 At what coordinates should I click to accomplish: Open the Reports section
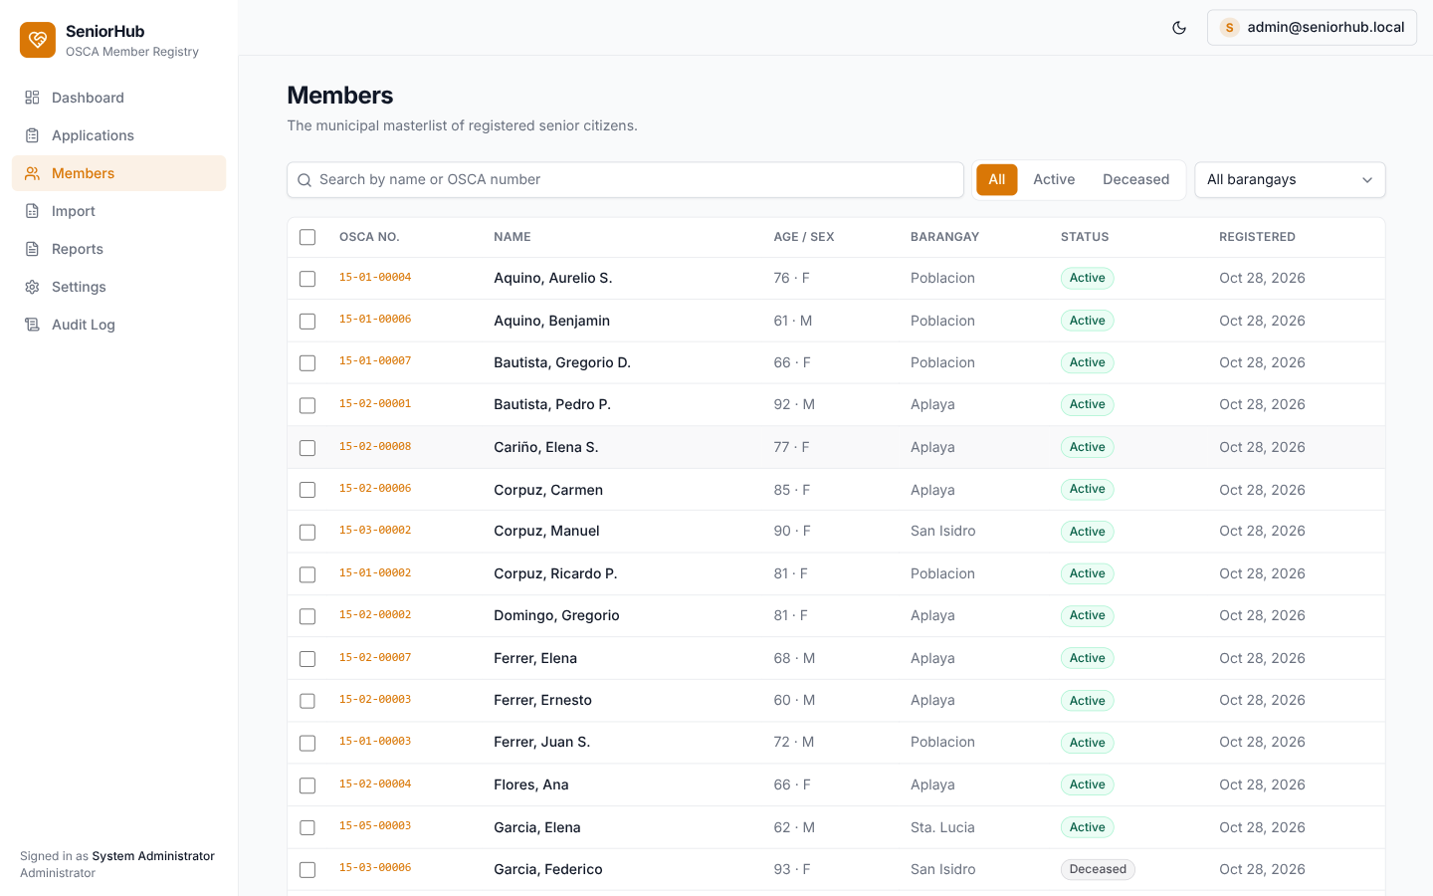click(x=118, y=249)
